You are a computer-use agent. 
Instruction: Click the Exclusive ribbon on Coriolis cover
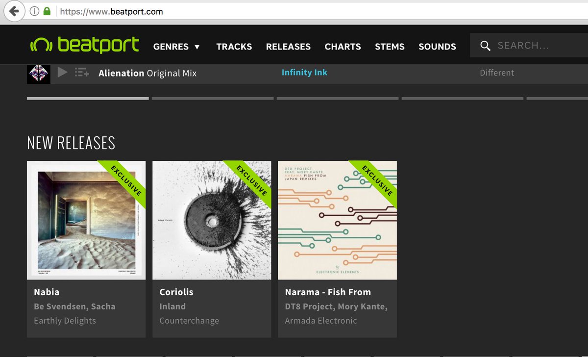coord(251,180)
